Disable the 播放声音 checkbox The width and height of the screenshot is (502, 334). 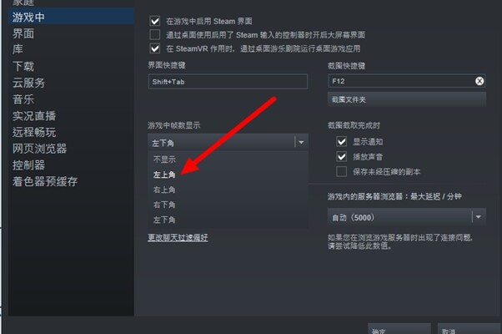(342, 156)
